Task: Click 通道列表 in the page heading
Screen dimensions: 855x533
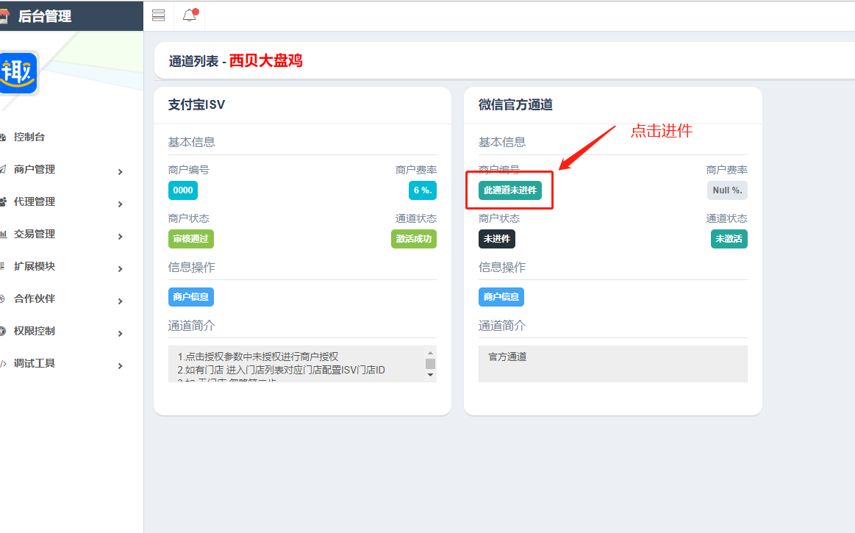Action: coord(193,61)
